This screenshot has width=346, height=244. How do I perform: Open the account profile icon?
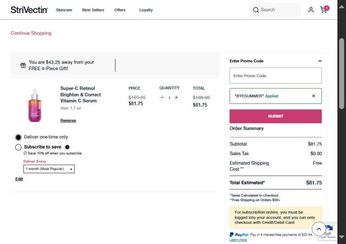pos(311,10)
